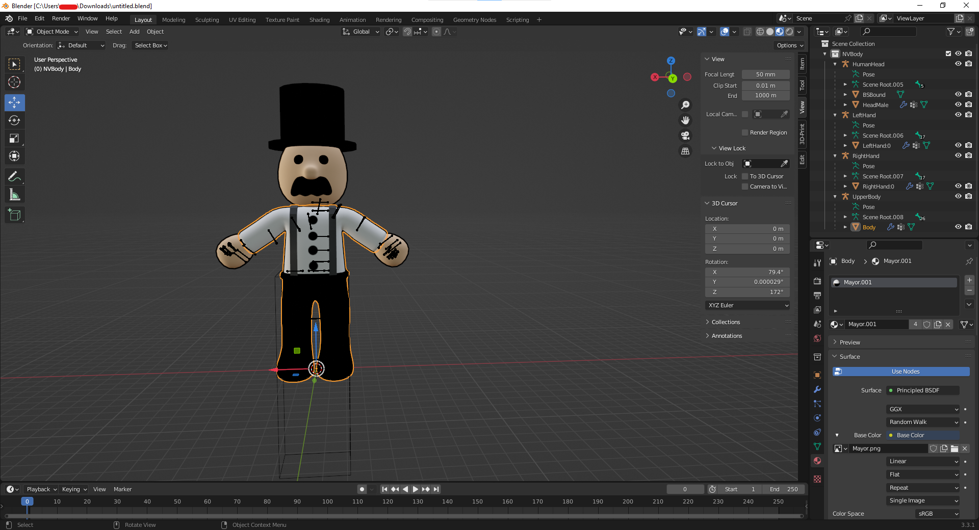Open the Material Properties tab
The height and width of the screenshot is (530, 979).
pos(817,461)
